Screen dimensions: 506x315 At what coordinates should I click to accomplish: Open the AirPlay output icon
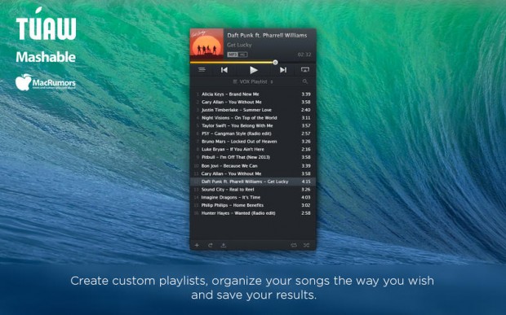(x=304, y=69)
